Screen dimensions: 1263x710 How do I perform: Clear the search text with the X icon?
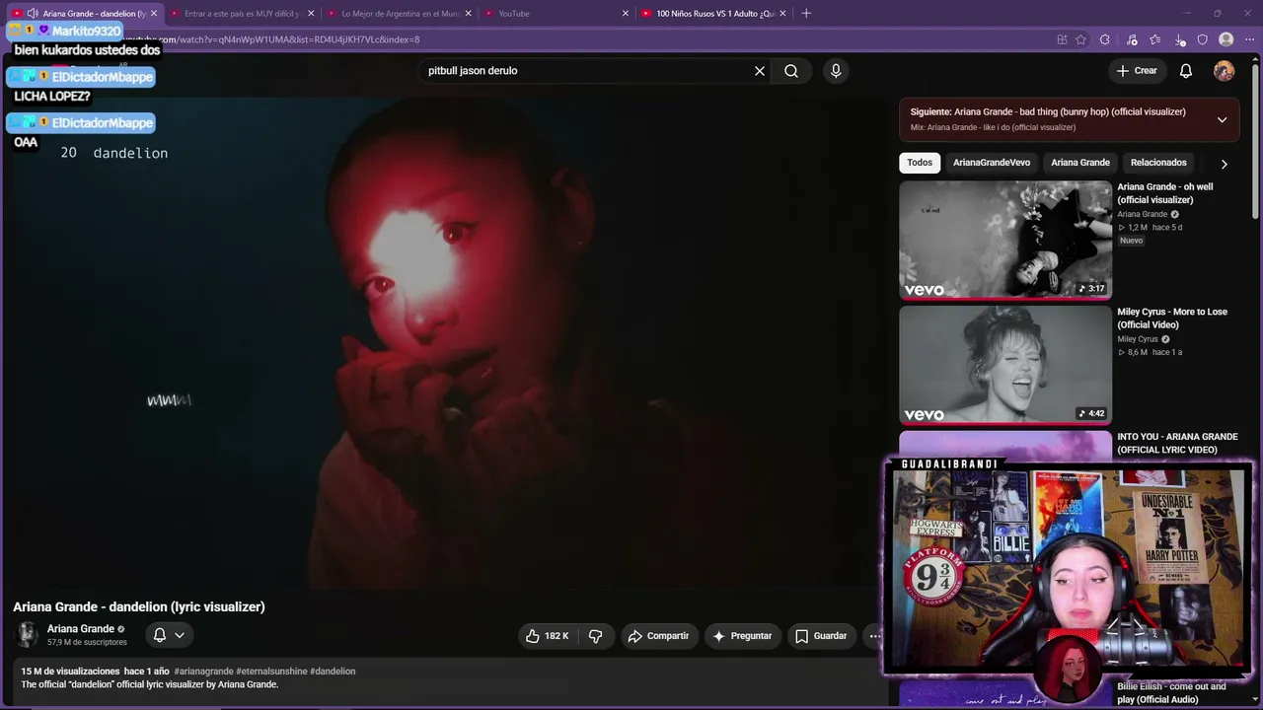(x=760, y=71)
